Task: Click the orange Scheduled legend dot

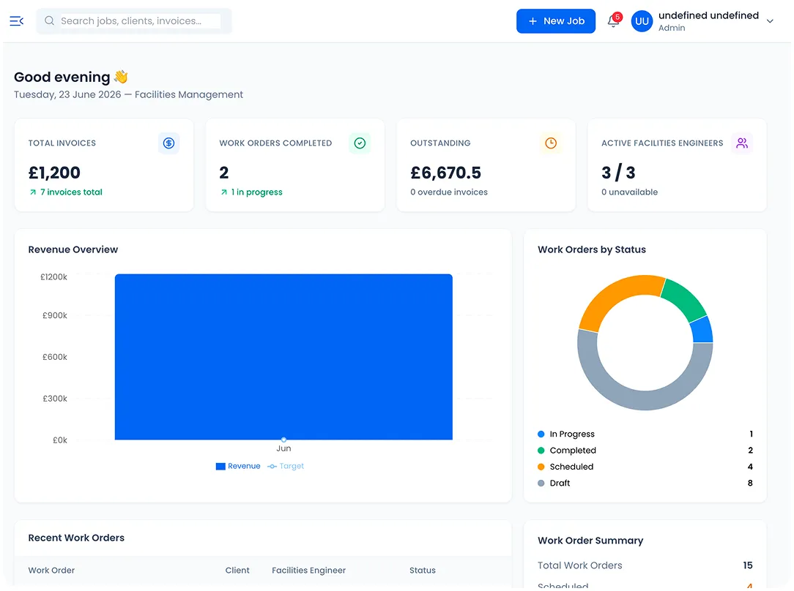Action: click(x=541, y=467)
